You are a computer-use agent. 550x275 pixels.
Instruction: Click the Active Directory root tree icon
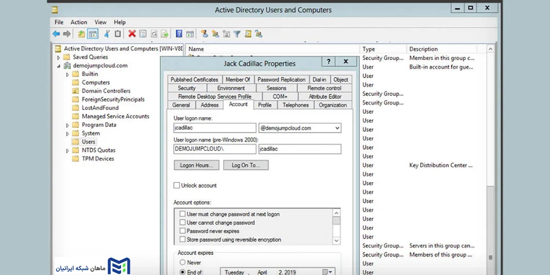(x=58, y=49)
